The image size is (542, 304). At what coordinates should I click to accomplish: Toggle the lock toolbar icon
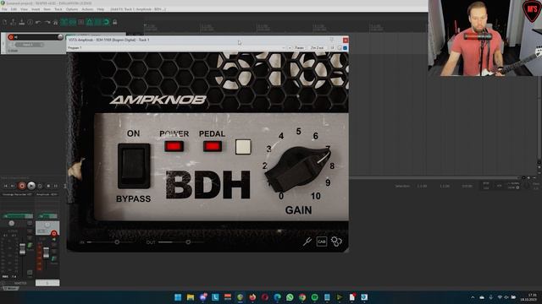pos(115,22)
